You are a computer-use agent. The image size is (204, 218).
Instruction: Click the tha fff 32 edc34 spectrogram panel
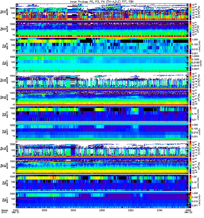102,12
